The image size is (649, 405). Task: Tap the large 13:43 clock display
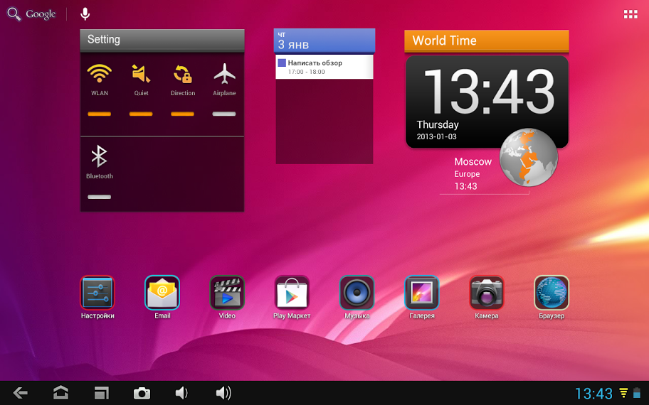(489, 92)
